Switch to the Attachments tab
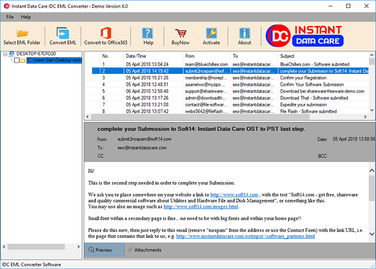Image resolution: width=376 pixels, height=269 pixels. pyautogui.click(x=144, y=250)
